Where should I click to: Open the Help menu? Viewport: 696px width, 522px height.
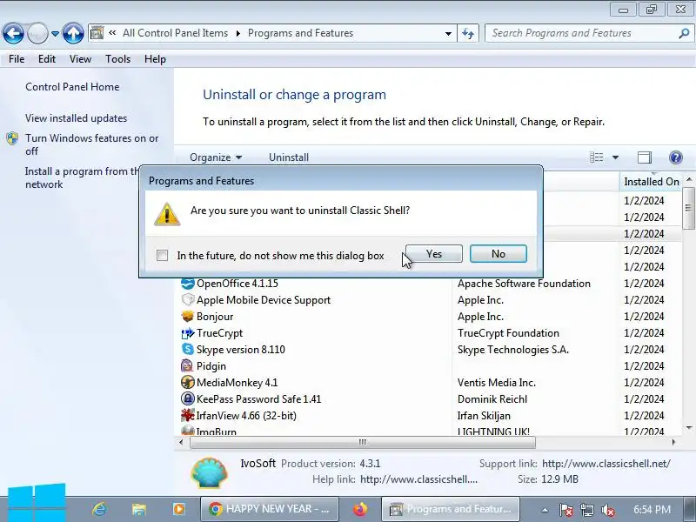pyautogui.click(x=155, y=59)
